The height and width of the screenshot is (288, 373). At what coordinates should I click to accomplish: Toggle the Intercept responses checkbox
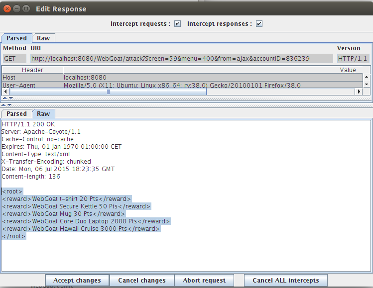point(259,24)
